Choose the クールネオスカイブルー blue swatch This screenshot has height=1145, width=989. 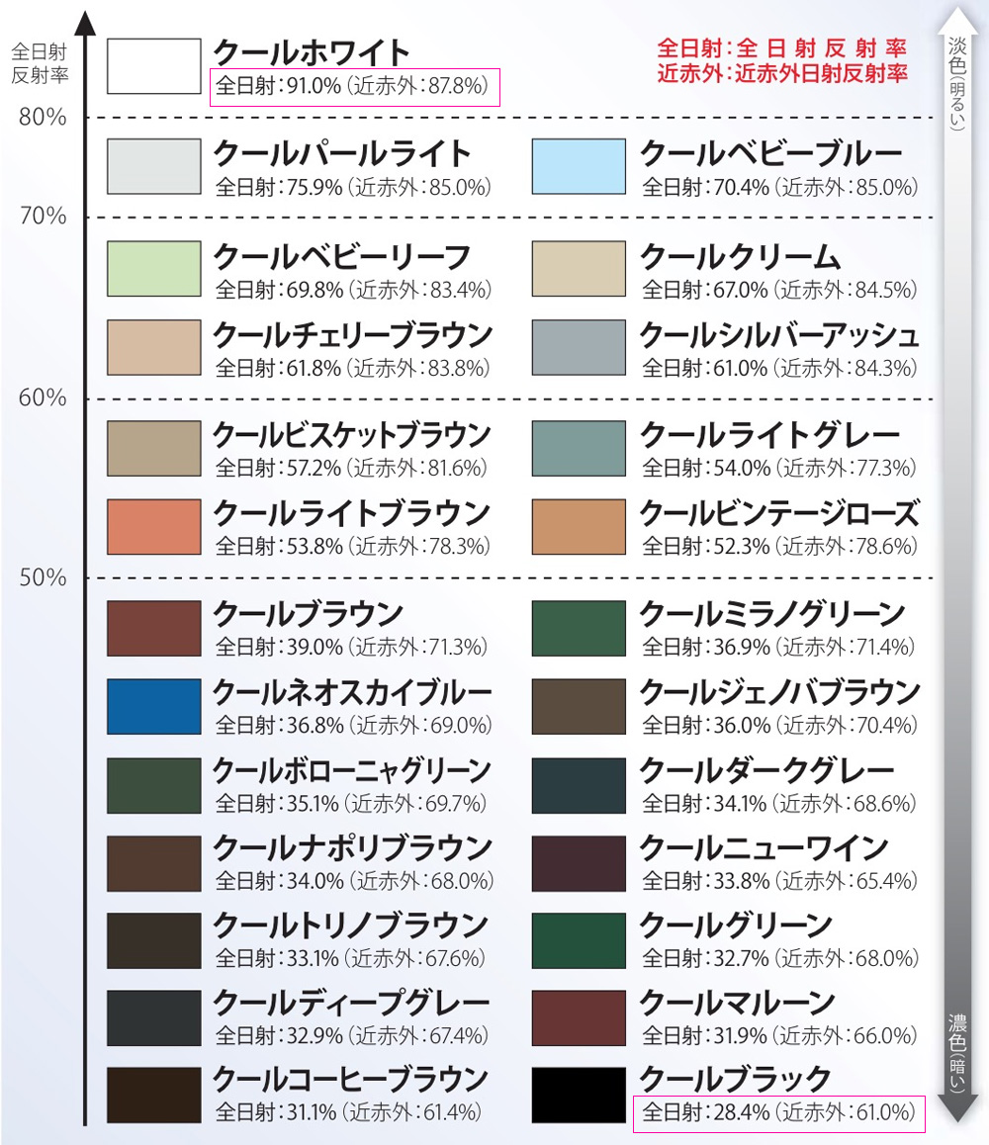coord(153,706)
